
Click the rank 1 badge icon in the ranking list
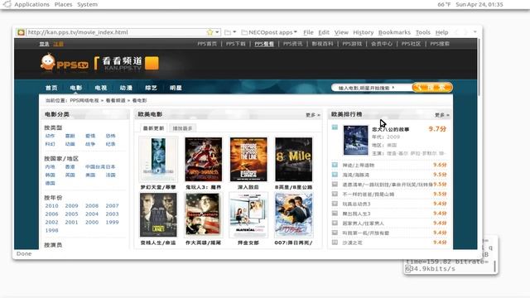335,127
